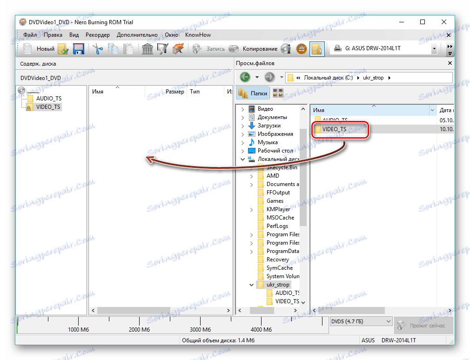
Task: Click the Прожиг сейчас burn now button
Action: [423, 325]
